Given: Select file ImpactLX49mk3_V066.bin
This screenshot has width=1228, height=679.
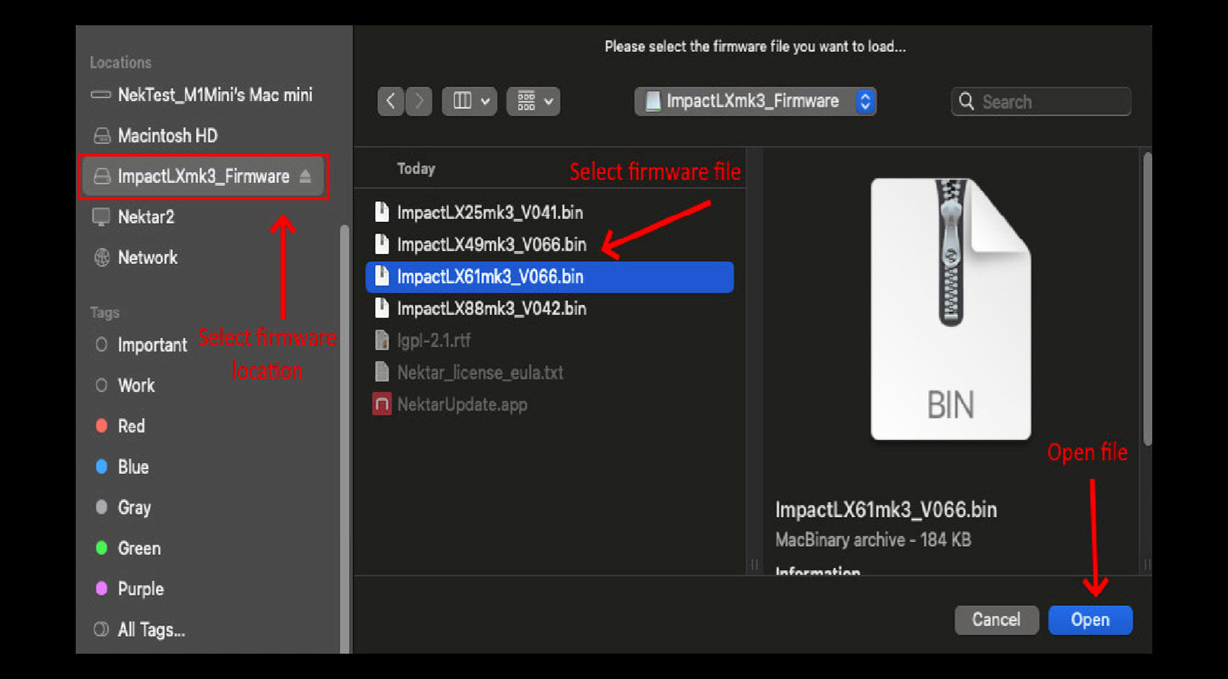Looking at the screenshot, I should (549, 244).
